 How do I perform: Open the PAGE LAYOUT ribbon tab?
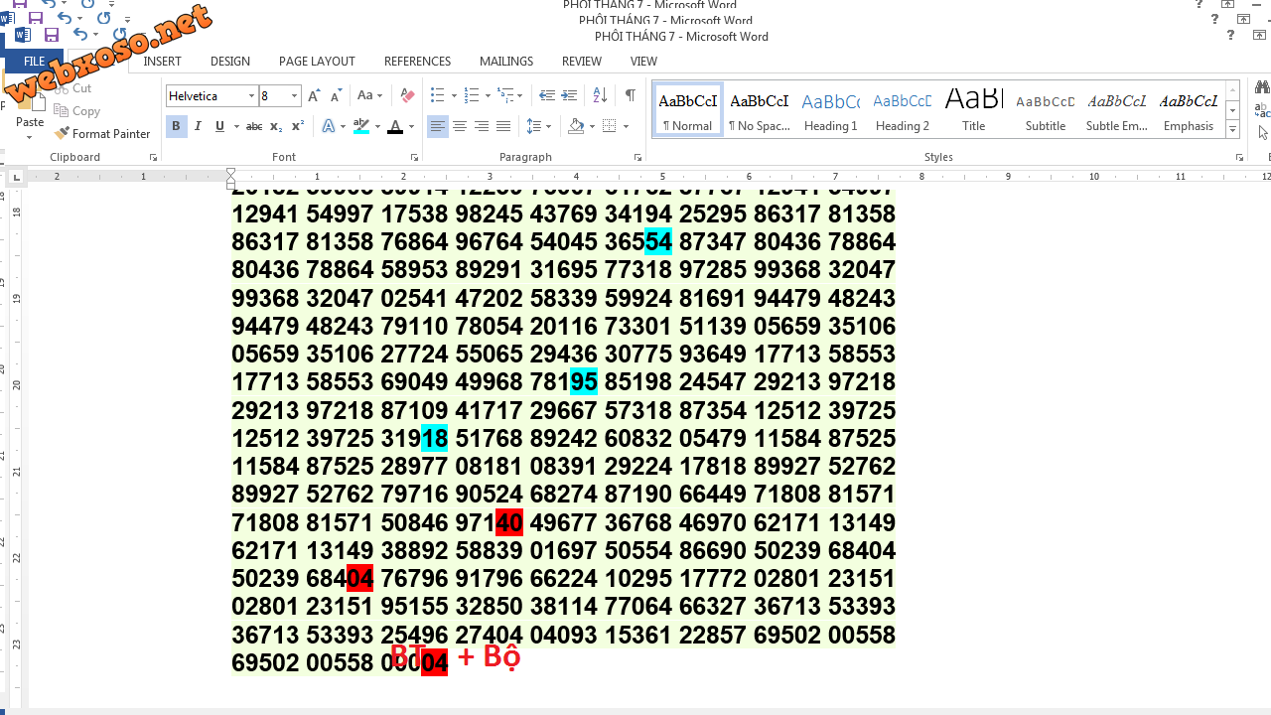coord(317,62)
